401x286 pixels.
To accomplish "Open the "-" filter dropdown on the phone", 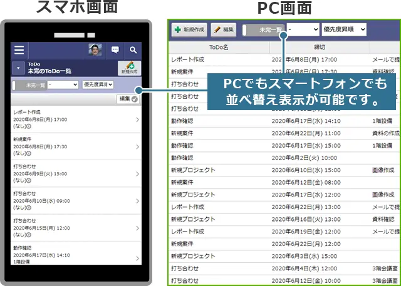I will (x=63, y=84).
